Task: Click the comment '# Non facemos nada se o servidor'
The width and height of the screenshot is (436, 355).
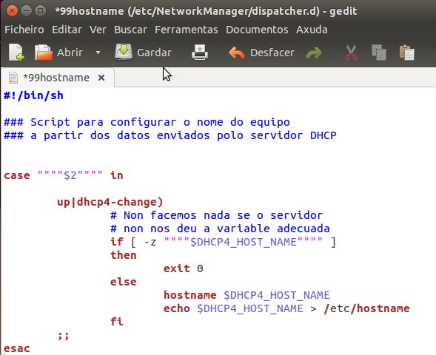Action: (216, 215)
